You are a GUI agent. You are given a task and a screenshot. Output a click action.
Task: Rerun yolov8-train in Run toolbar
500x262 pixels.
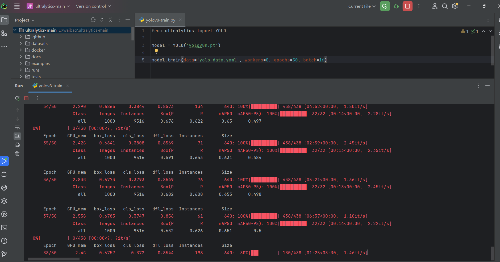pyautogui.click(x=18, y=98)
